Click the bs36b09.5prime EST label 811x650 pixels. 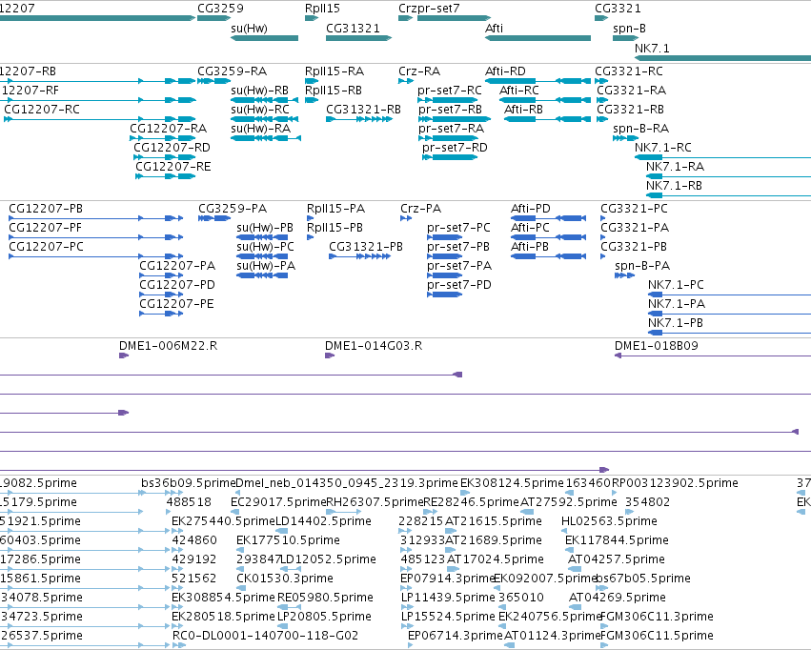click(189, 483)
